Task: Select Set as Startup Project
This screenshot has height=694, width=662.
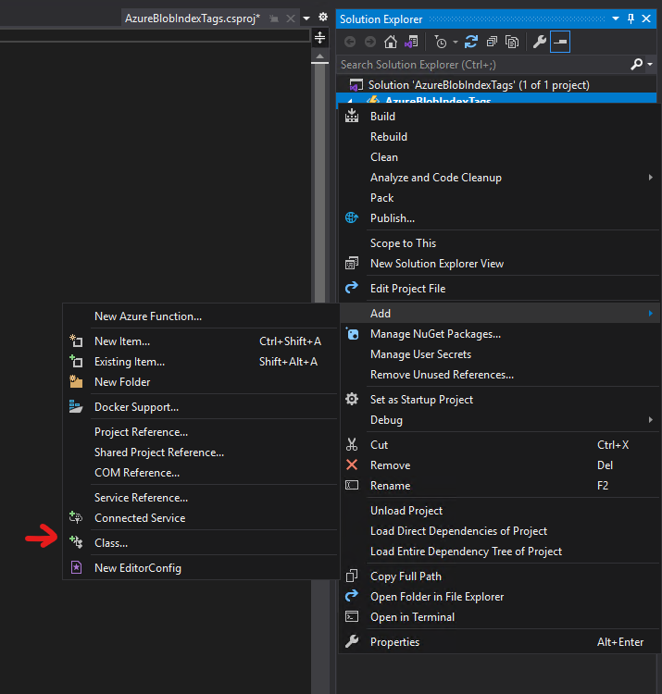Action: click(499, 399)
